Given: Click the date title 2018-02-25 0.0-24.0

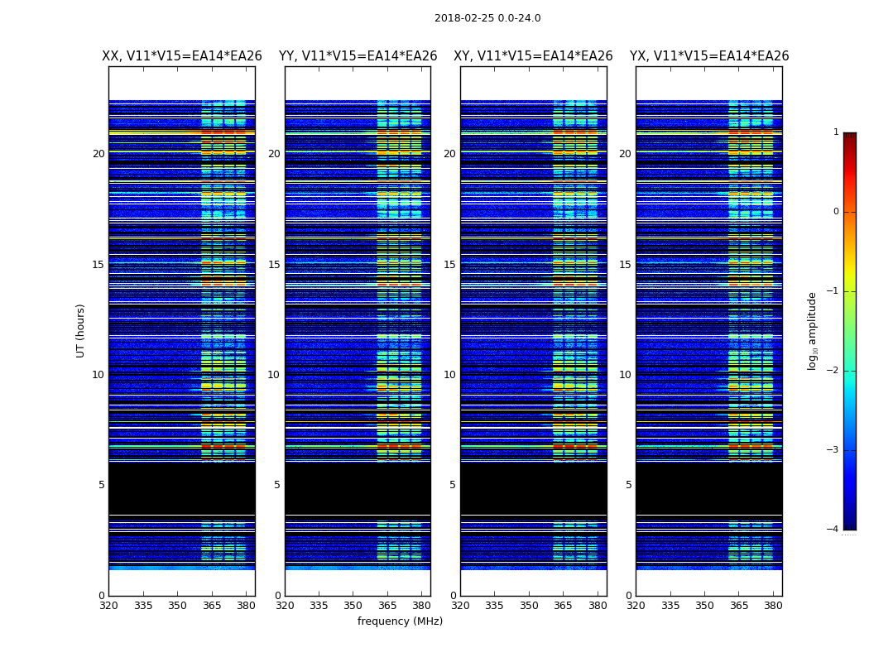Looking at the screenshot, I should pos(487,18).
